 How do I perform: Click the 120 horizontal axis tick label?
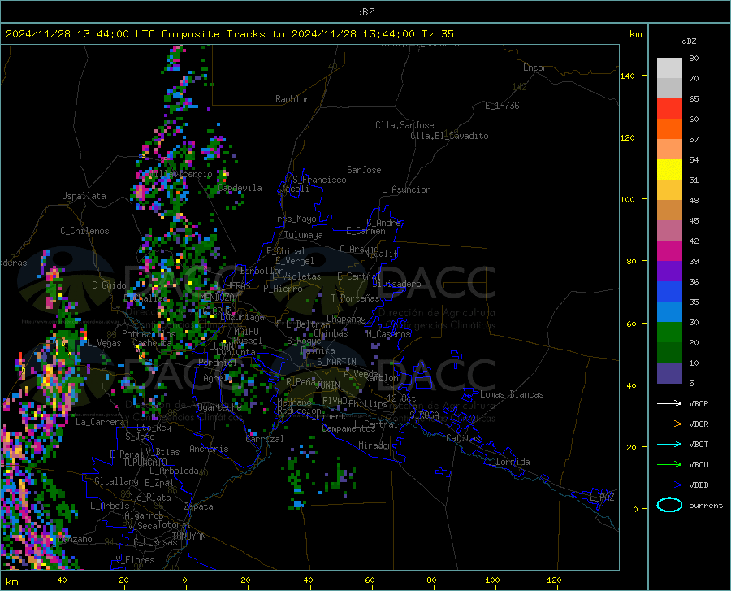[554, 580]
